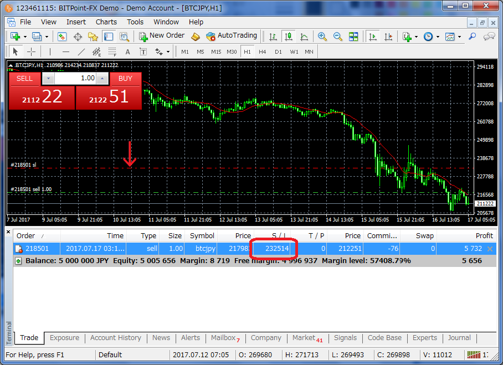This screenshot has height=365, width=503.
Task: Zoom in on the chart
Action: pyautogui.click(x=322, y=37)
